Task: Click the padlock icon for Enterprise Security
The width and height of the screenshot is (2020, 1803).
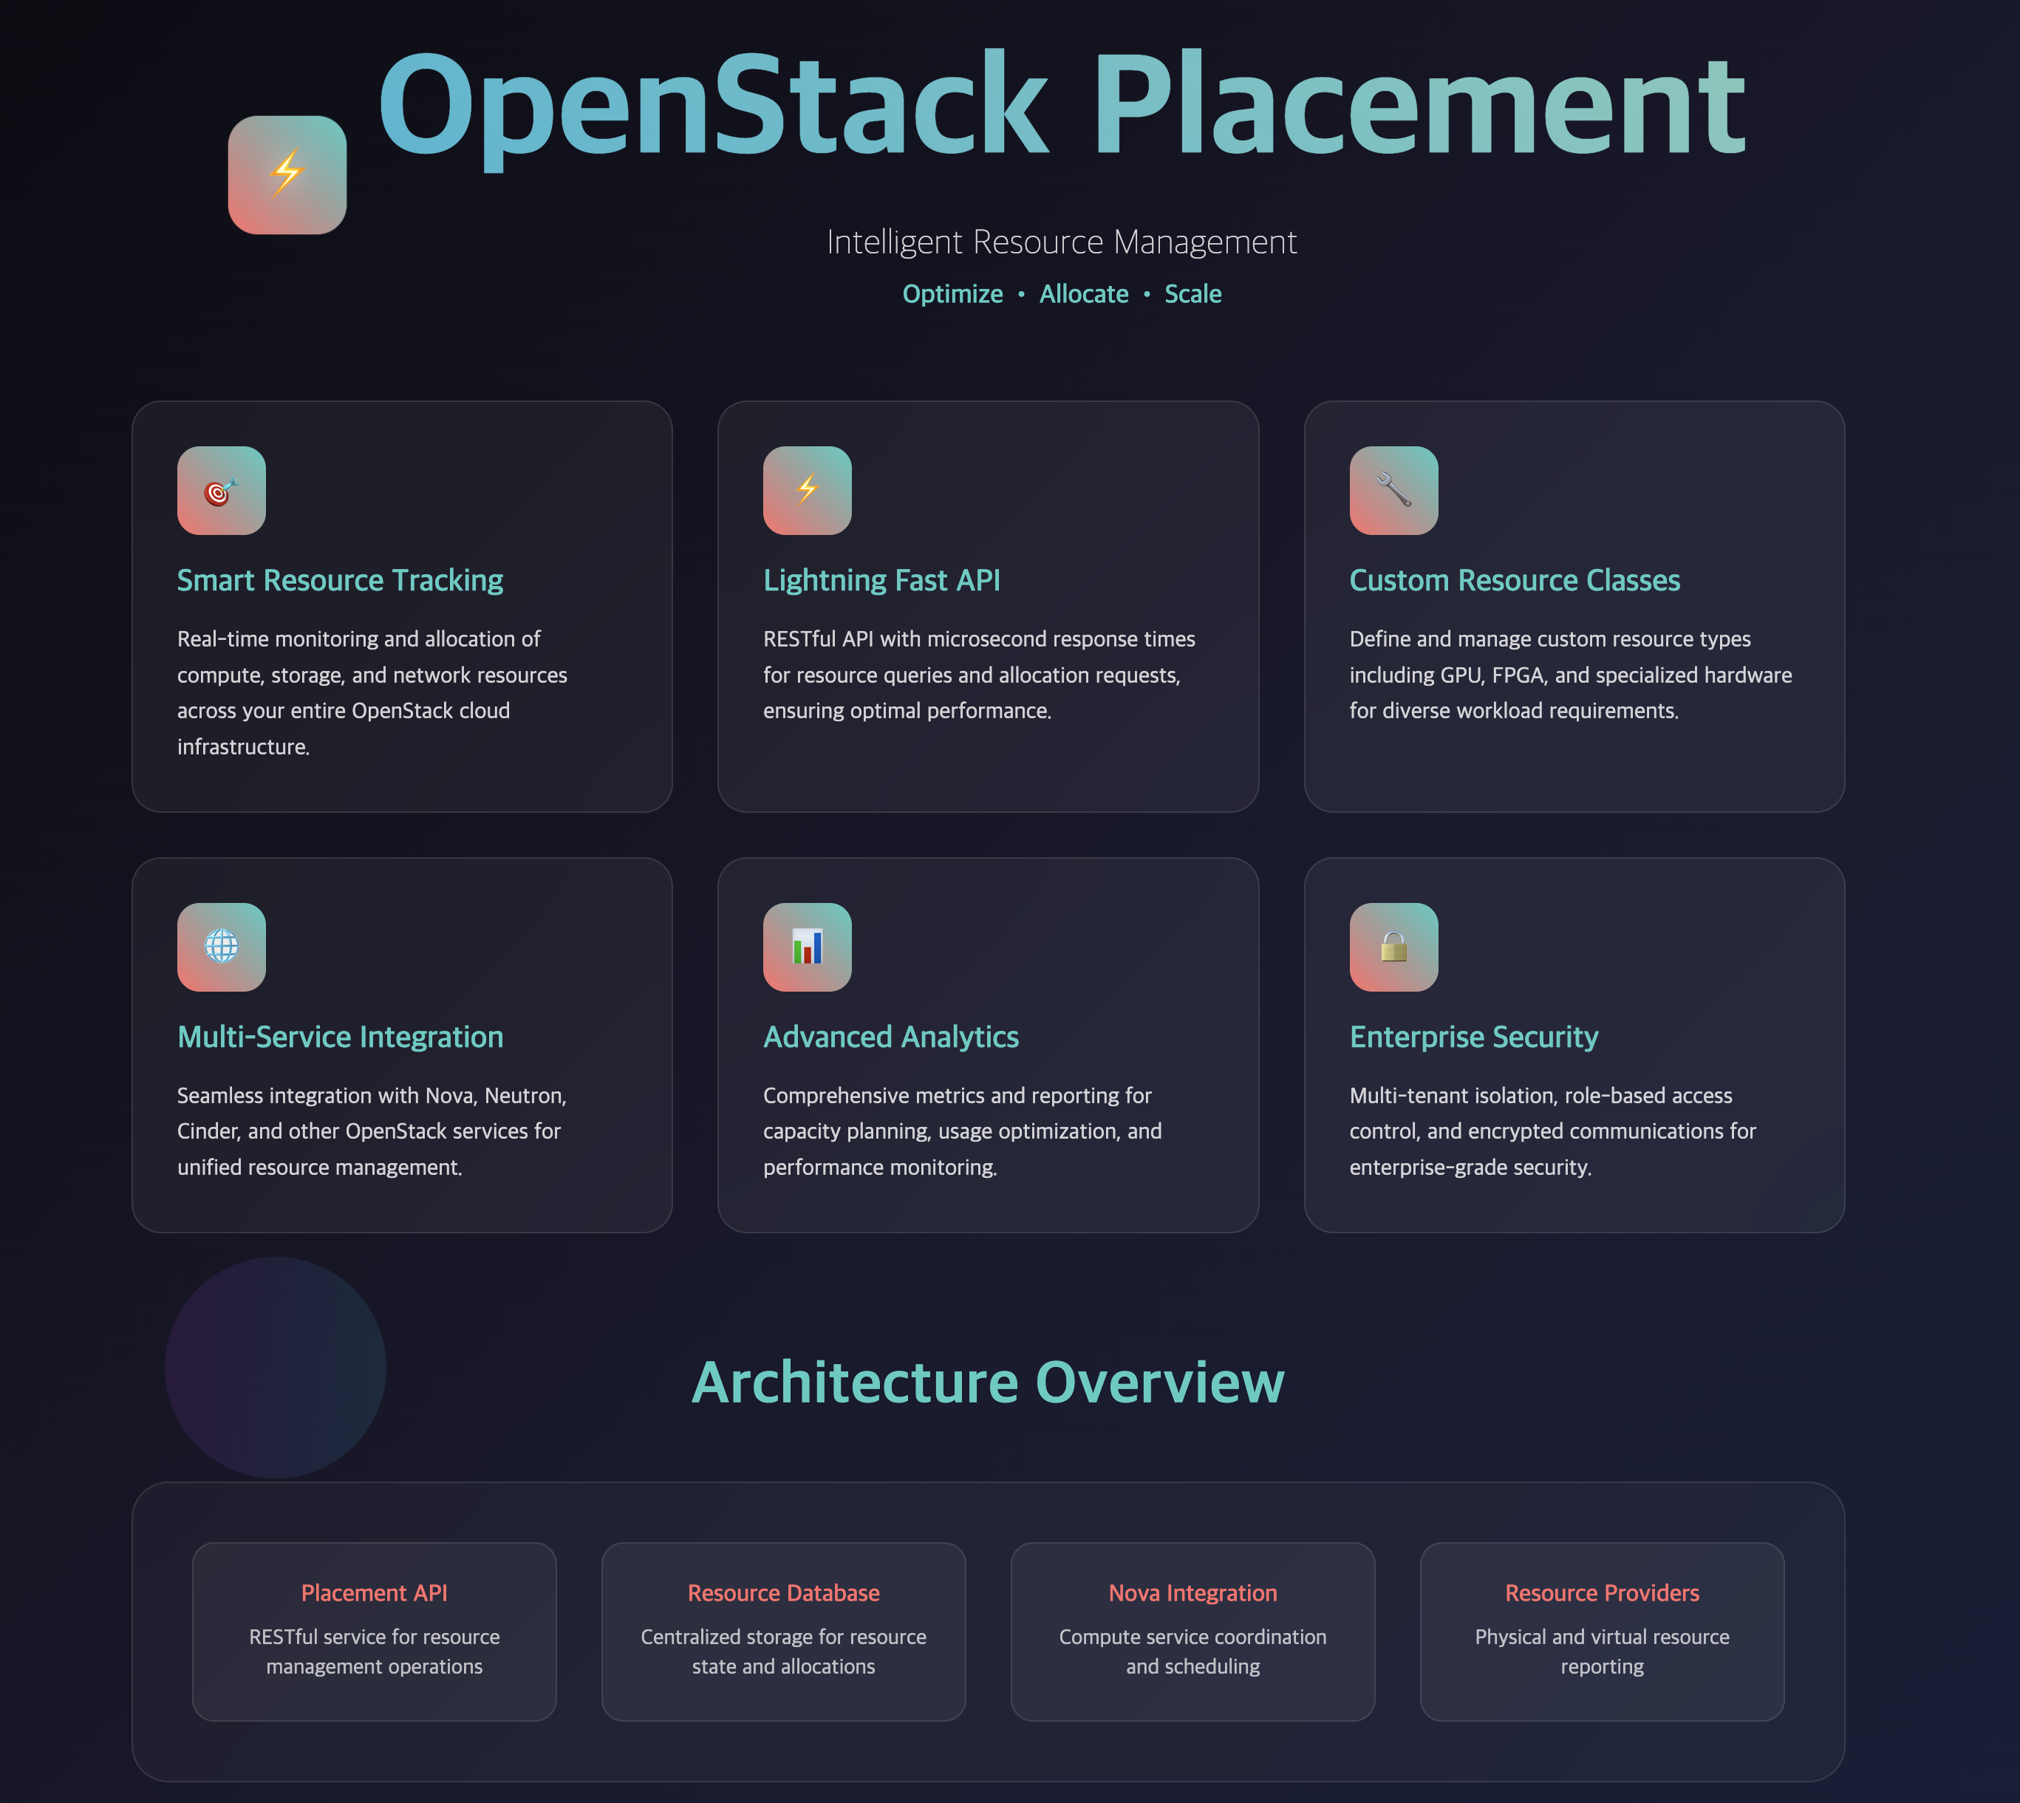Action: 1394,947
